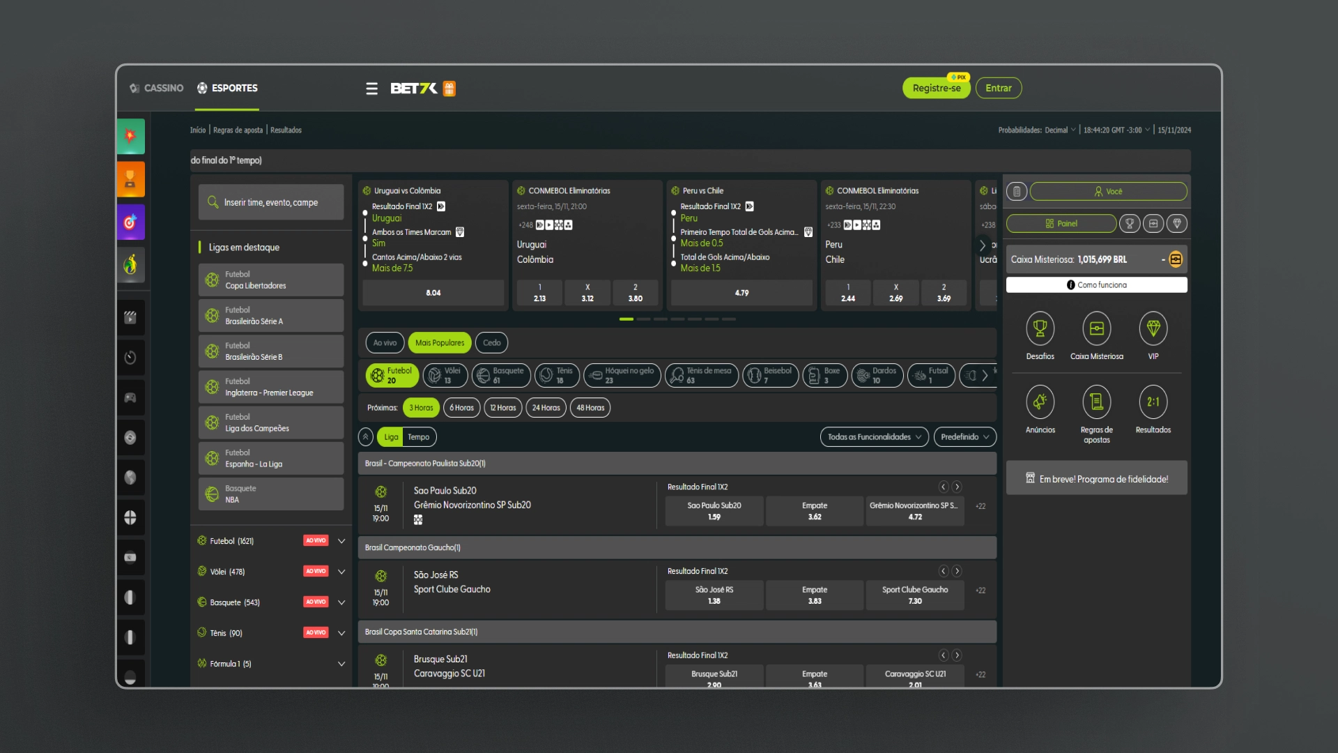Switch grouping to Tempo
Viewport: 1338px width, 753px height.
point(419,437)
